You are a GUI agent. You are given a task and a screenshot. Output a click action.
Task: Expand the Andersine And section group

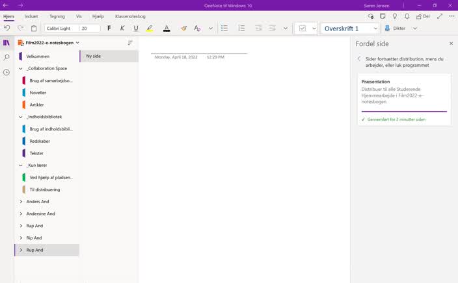pyautogui.click(x=21, y=214)
